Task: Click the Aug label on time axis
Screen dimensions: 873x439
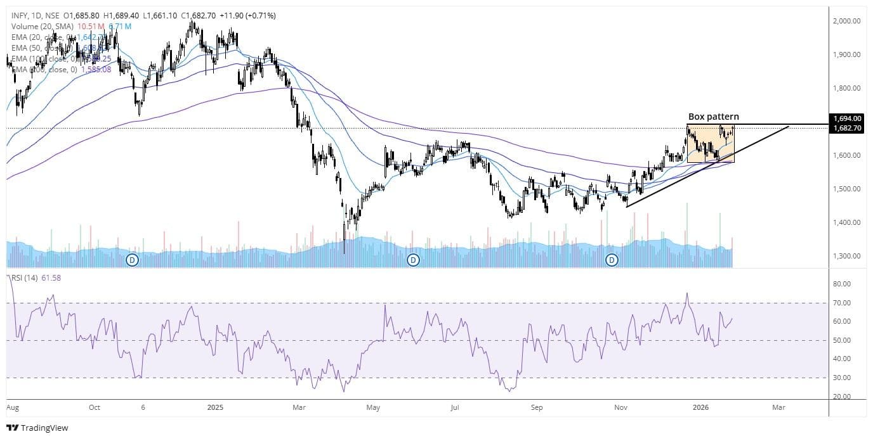Action: coord(13,408)
